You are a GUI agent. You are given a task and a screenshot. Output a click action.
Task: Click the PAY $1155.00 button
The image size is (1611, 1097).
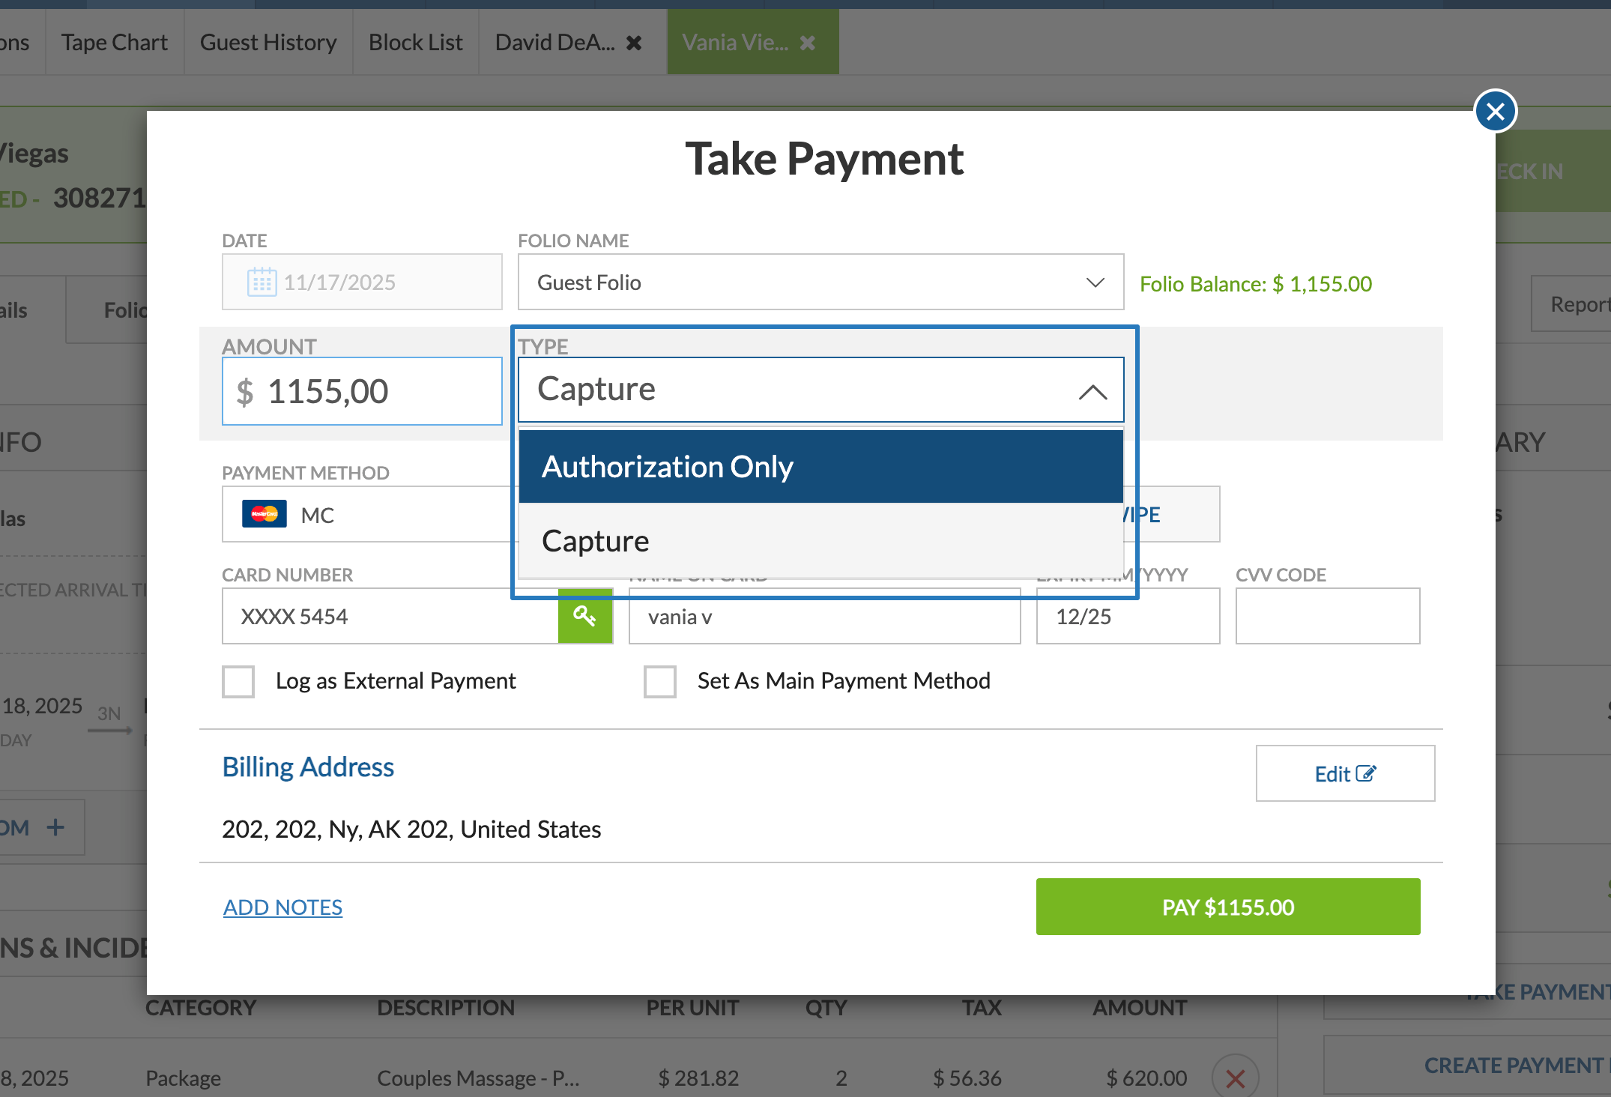point(1227,907)
